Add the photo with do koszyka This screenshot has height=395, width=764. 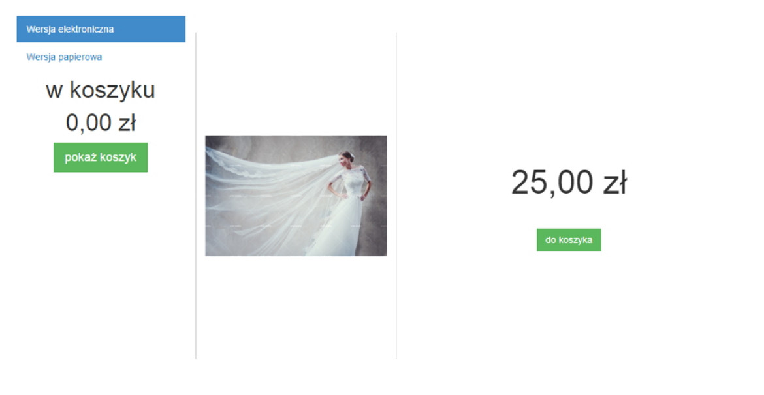(569, 240)
